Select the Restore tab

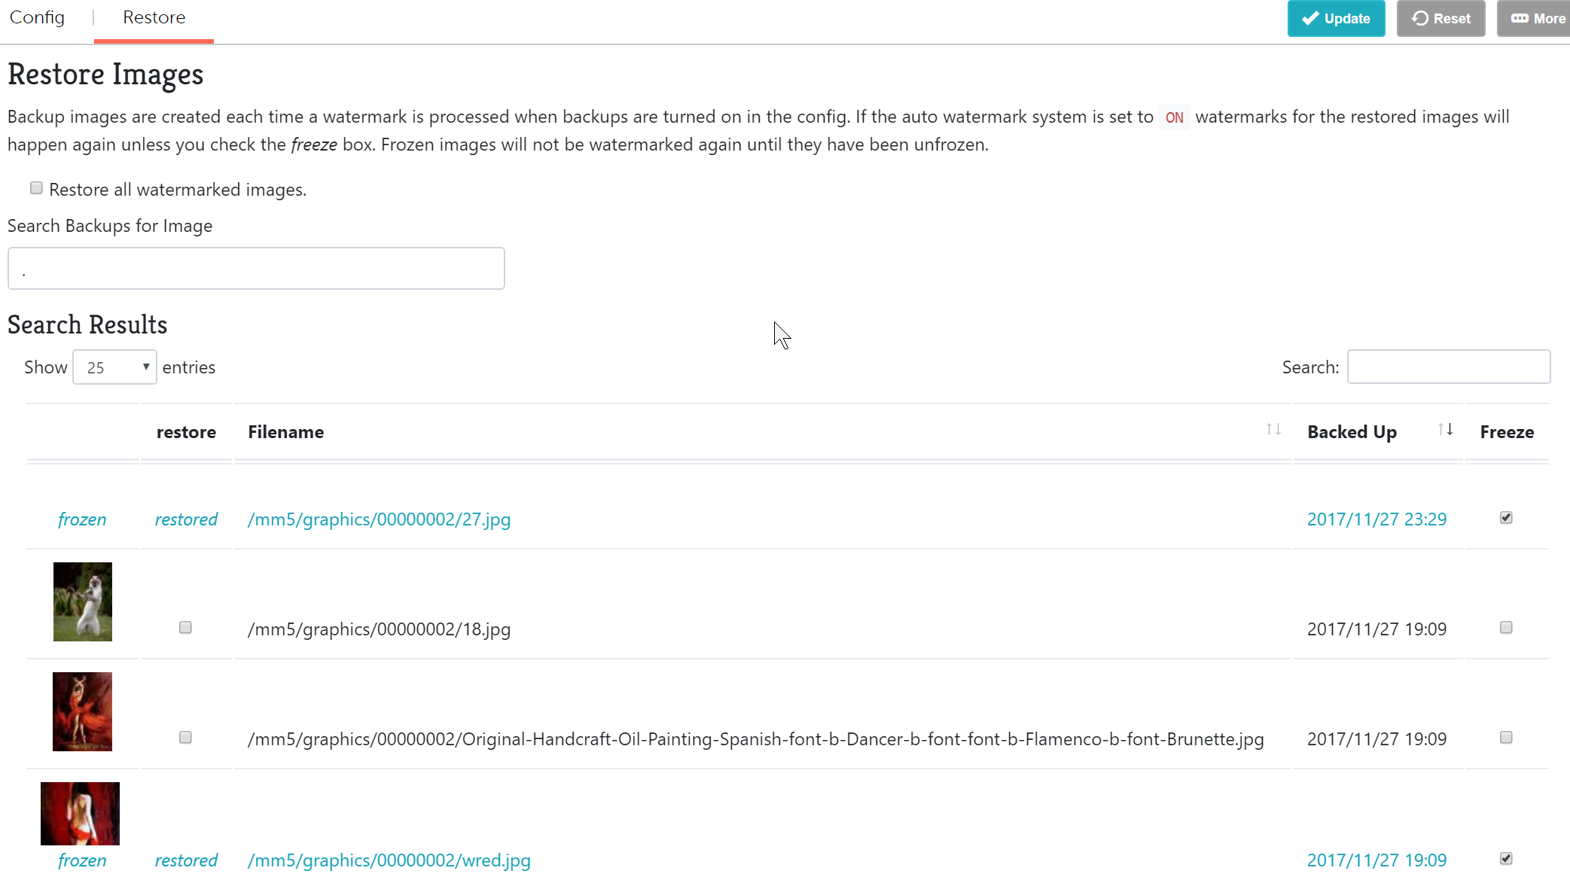[154, 17]
